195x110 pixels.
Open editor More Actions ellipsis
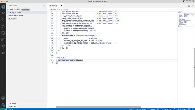pyautogui.click(x=193, y=6)
